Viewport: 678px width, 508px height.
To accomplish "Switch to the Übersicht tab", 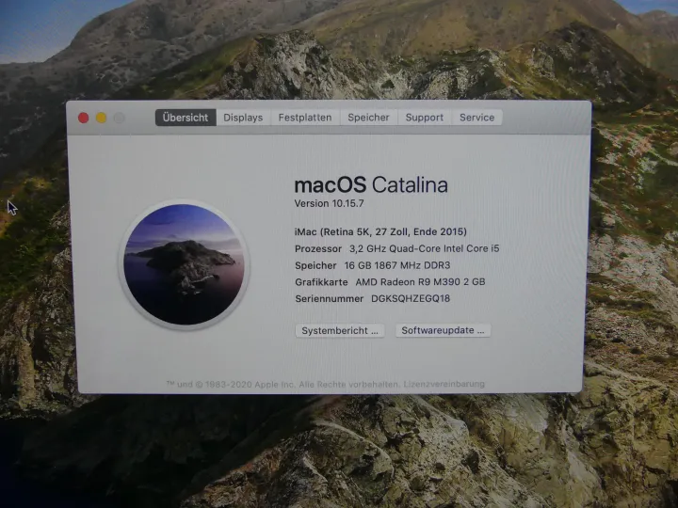I will [x=186, y=118].
